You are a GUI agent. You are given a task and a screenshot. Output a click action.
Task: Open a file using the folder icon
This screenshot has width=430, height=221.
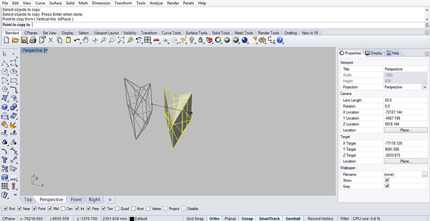point(15,40)
